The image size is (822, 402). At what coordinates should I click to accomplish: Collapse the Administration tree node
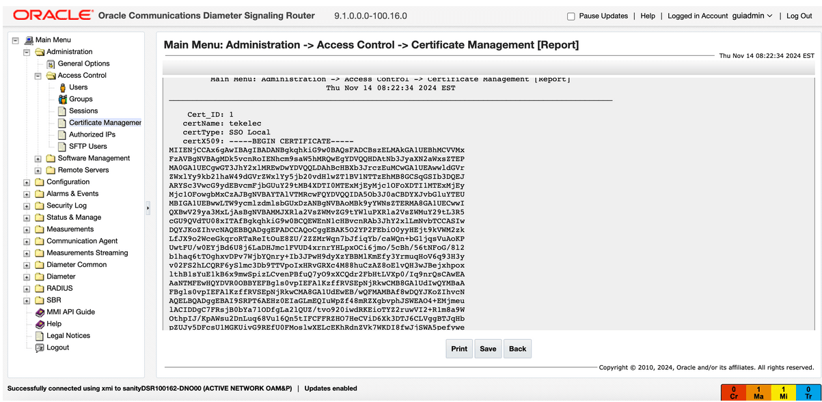pyautogui.click(x=27, y=52)
